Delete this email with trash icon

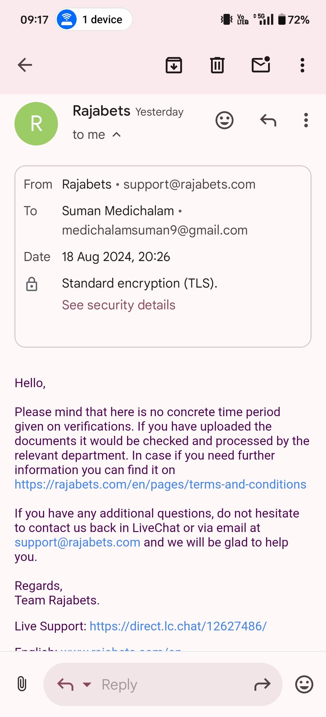click(x=217, y=65)
